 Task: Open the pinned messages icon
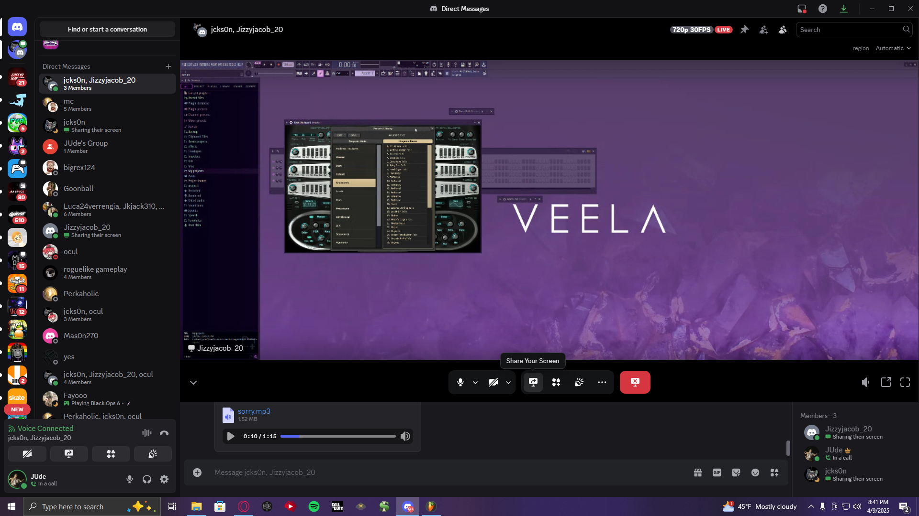(x=744, y=30)
